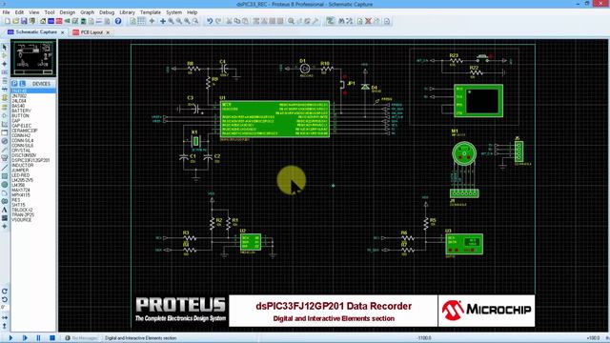This screenshot has height=343, width=610.
Task: Click the X-Mirror flip horizontal icon
Action: 4,317
